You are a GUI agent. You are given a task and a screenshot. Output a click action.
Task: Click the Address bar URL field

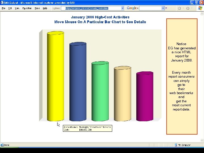point(91,8)
